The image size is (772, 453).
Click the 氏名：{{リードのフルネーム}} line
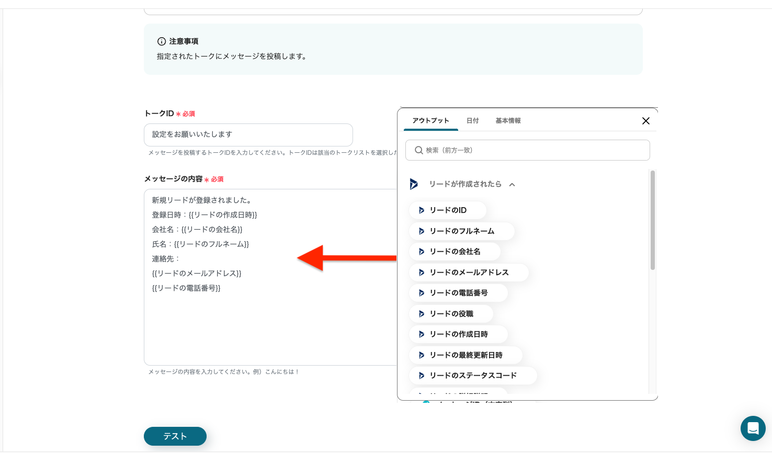200,244
